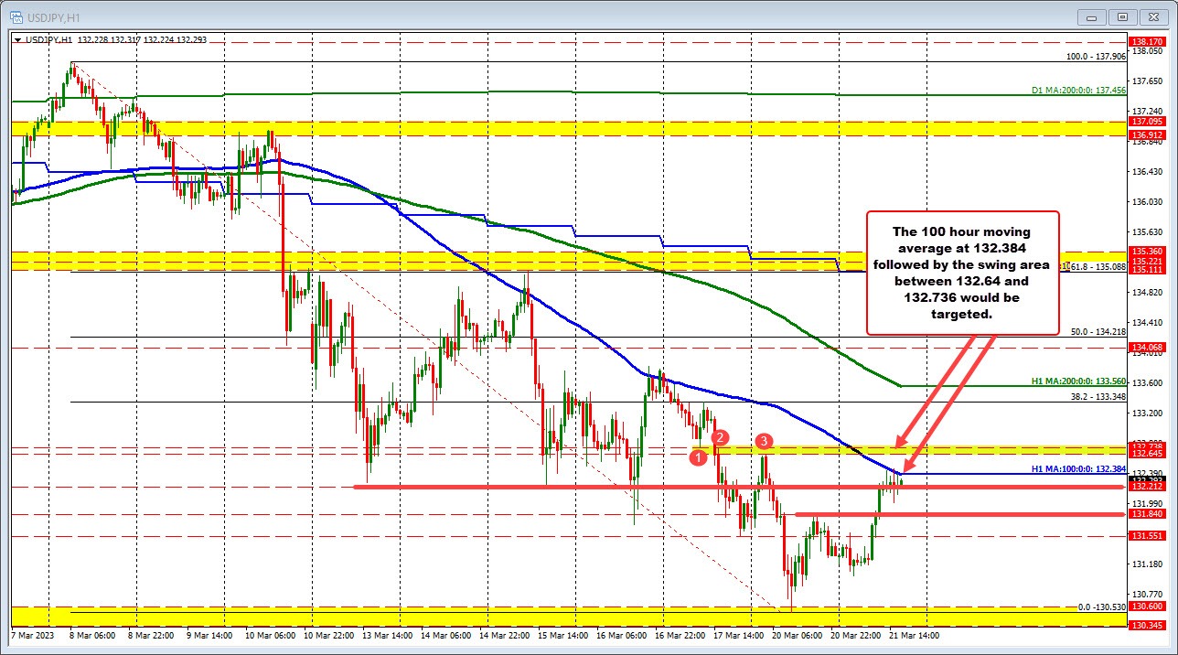Select the 134.068 price level label
The width and height of the screenshot is (1178, 655).
pyautogui.click(x=1146, y=348)
